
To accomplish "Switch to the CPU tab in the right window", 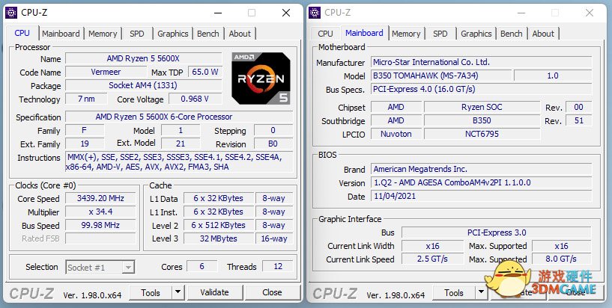I will pyautogui.click(x=325, y=34).
